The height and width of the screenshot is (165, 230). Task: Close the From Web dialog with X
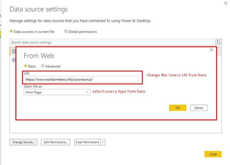[x=211, y=50]
